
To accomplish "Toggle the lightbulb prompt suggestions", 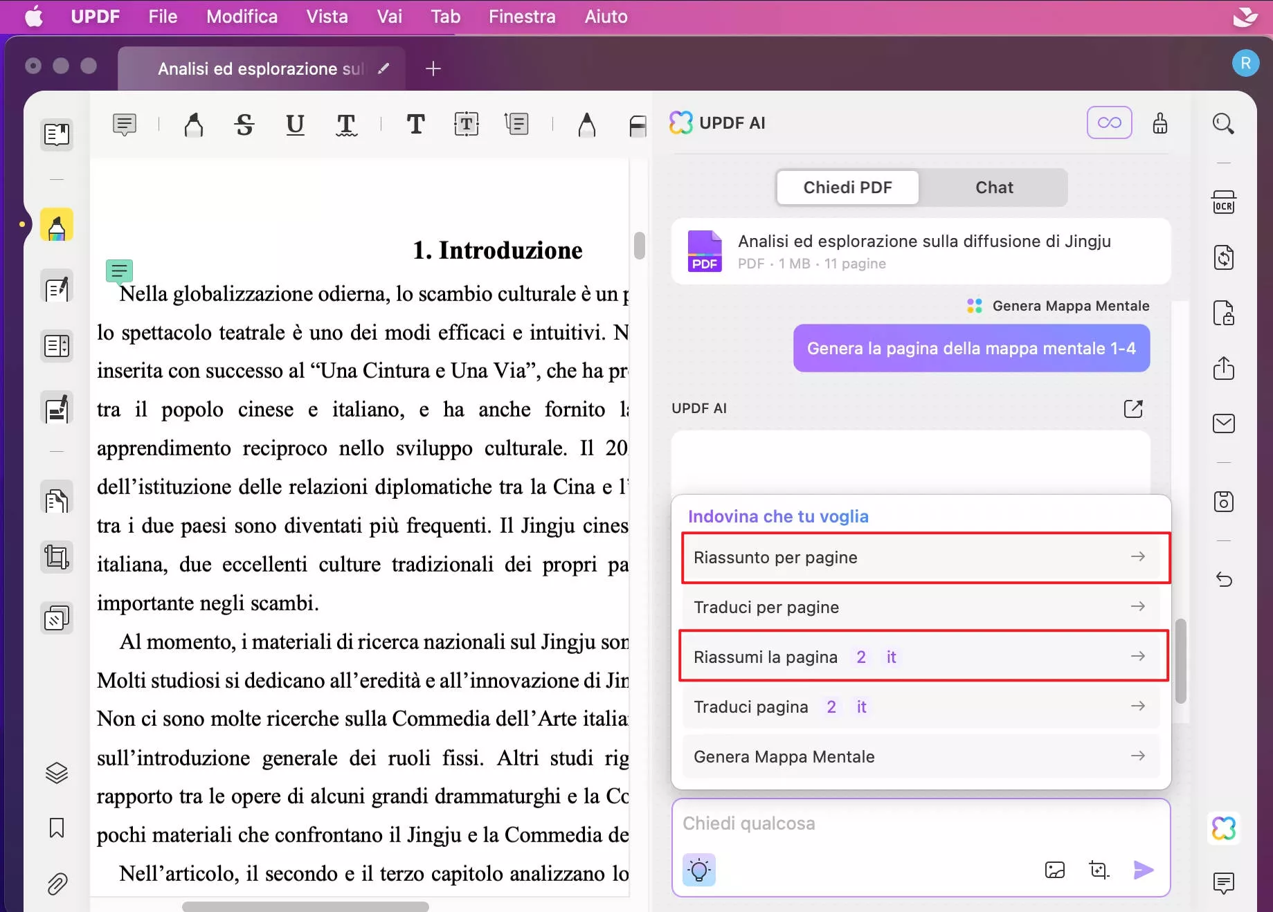I will (x=699, y=870).
